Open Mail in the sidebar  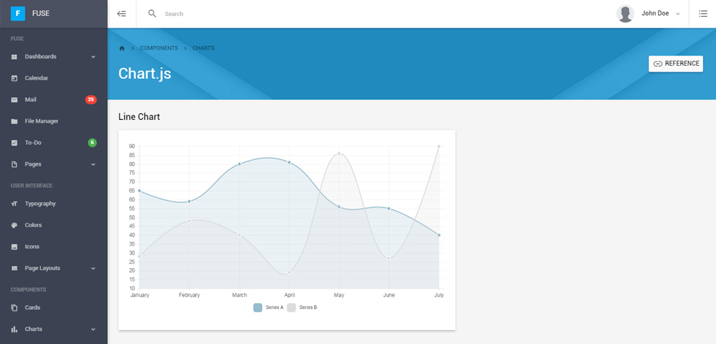pos(53,99)
